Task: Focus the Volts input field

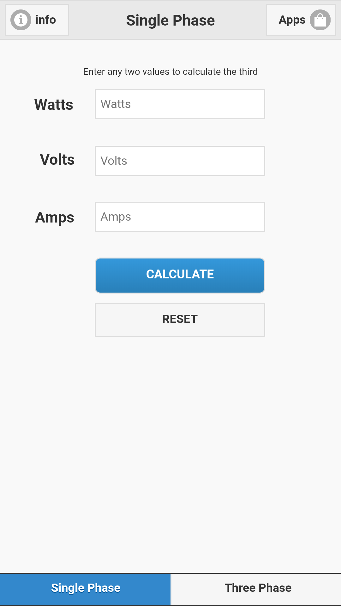Action: pos(180,161)
